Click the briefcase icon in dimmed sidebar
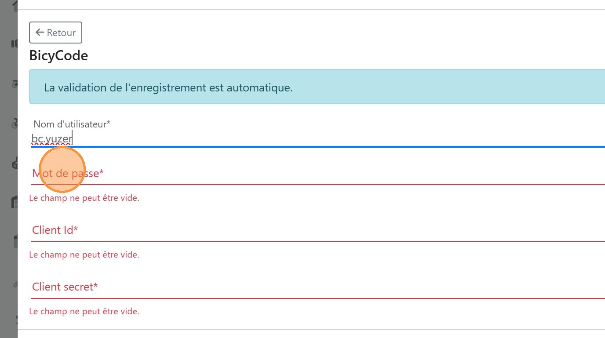 click(15, 241)
